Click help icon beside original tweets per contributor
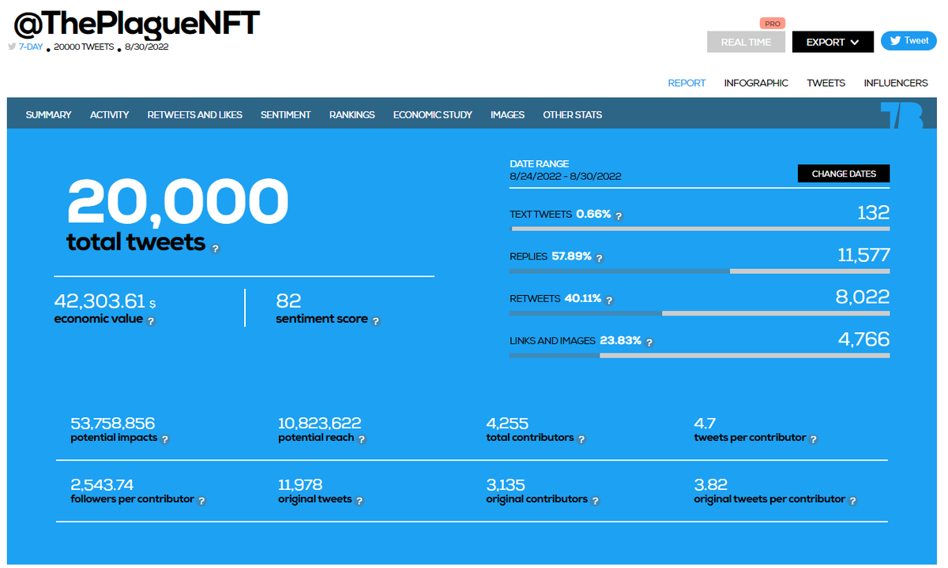948x568 pixels. pyautogui.click(x=852, y=501)
